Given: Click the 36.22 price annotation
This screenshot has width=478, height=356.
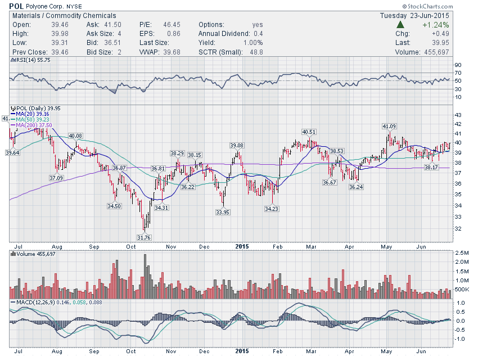Looking at the screenshot, I should [187, 187].
